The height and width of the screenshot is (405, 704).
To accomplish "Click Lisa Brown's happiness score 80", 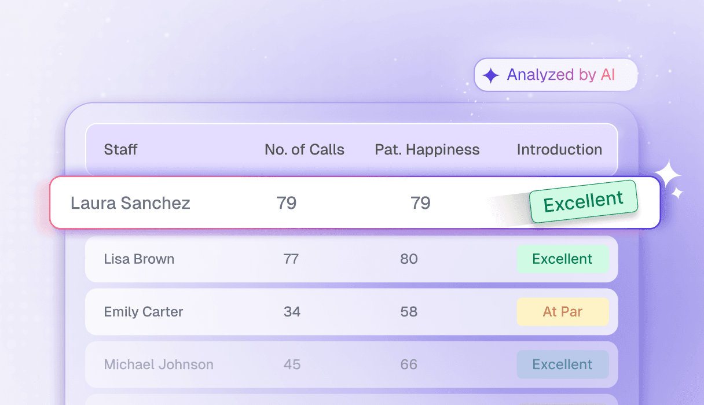I will coord(409,259).
